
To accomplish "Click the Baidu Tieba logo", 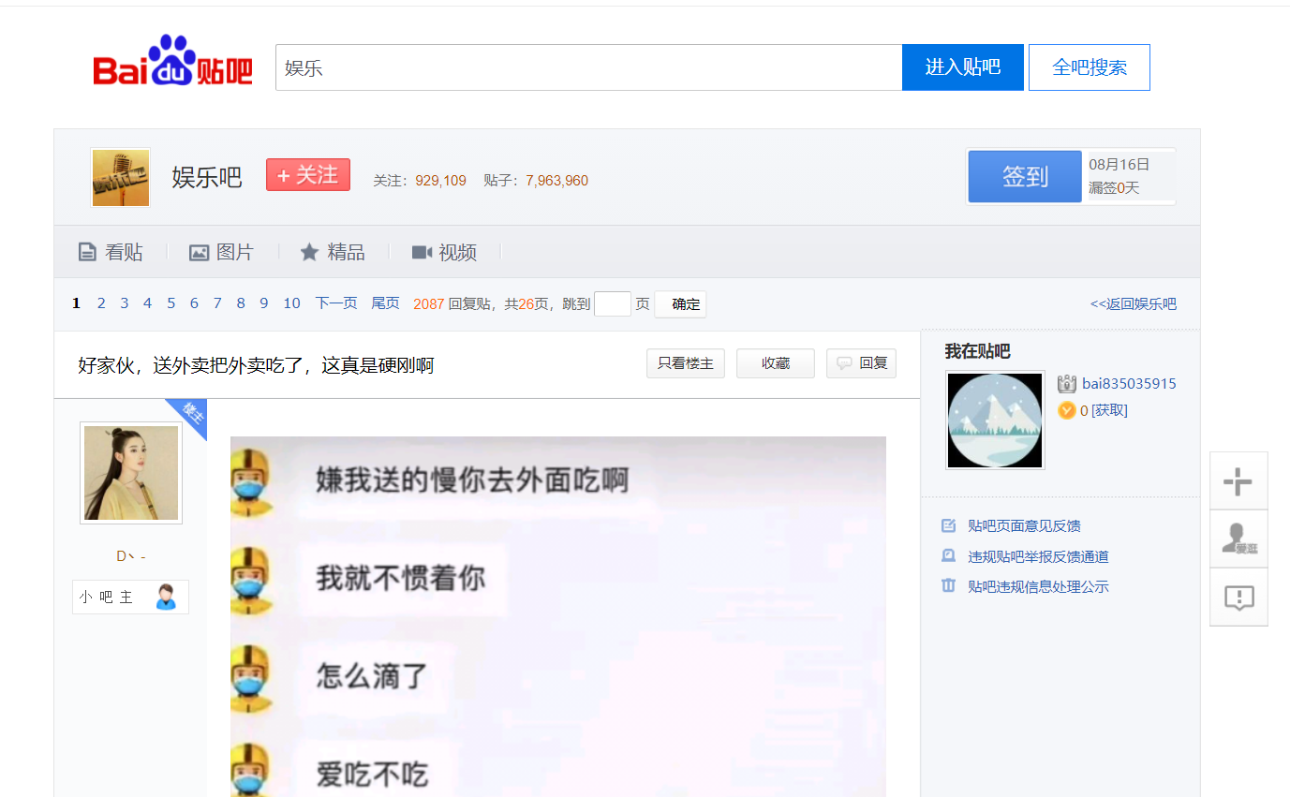I will tap(173, 63).
